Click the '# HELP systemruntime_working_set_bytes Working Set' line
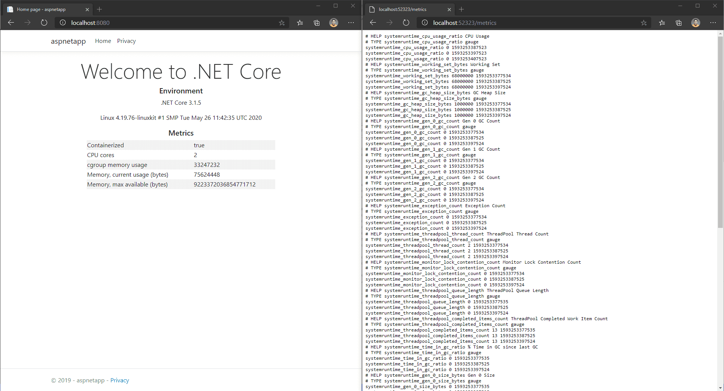 [x=433, y=64]
